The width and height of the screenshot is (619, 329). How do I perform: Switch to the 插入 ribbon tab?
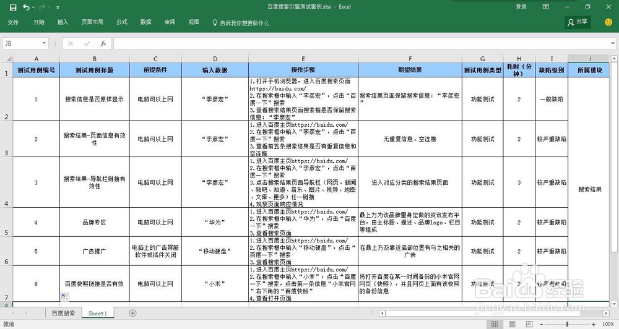click(x=63, y=22)
